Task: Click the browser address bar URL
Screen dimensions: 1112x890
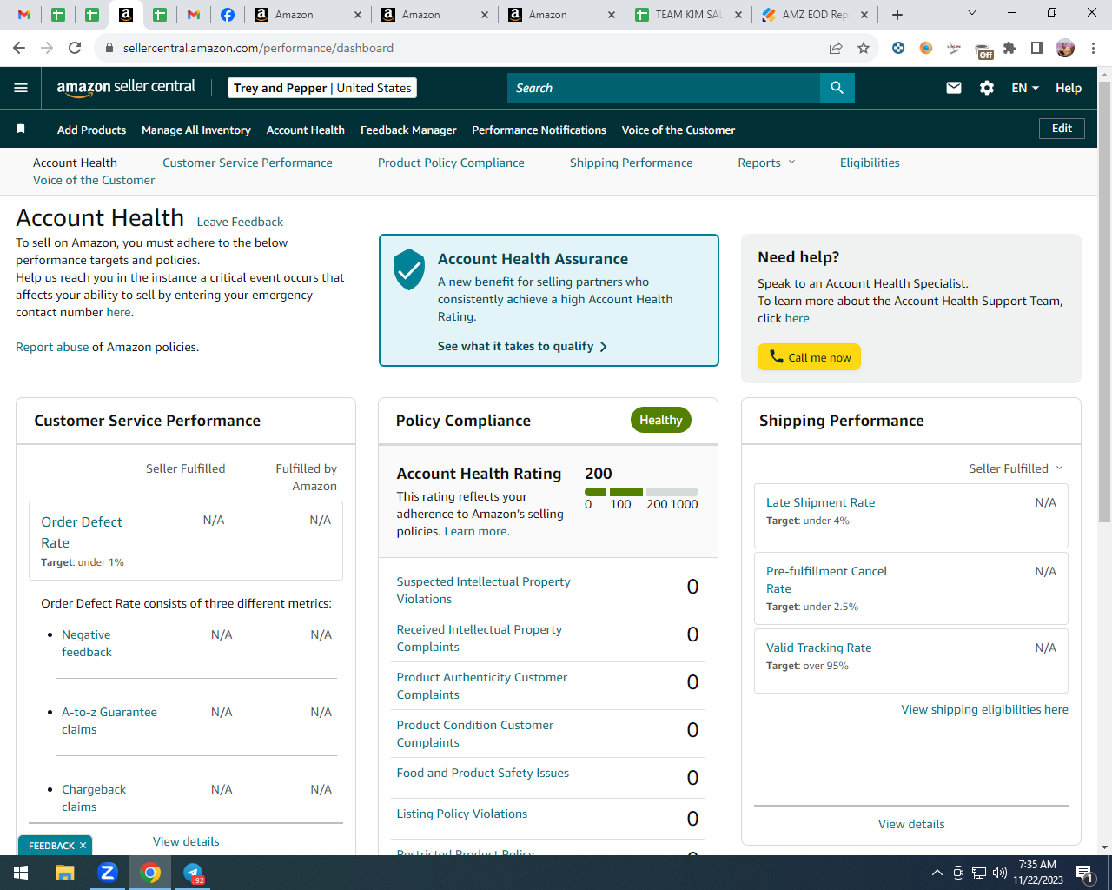Action: pos(258,48)
